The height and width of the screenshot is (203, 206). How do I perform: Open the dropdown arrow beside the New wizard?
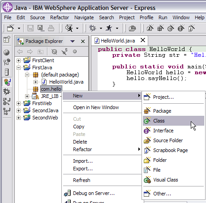pyautogui.click(x=19, y=28)
